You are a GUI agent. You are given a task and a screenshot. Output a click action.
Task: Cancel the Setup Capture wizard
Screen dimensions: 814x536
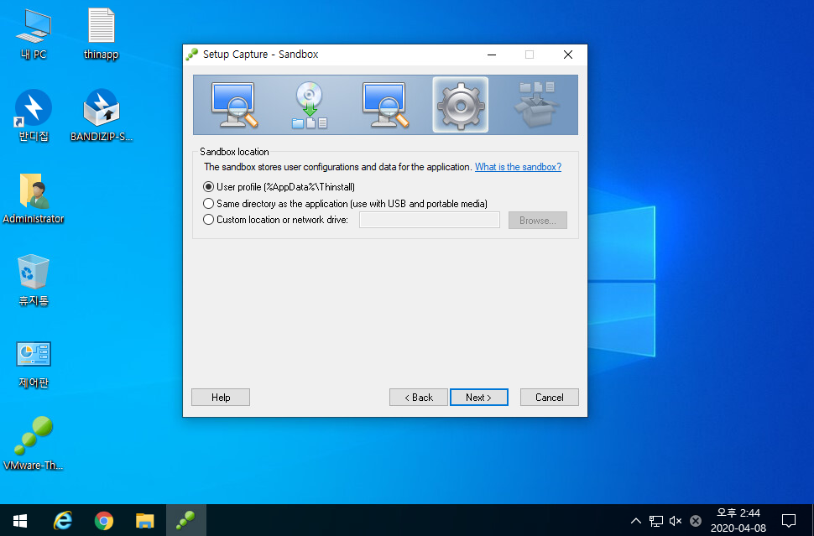click(550, 398)
